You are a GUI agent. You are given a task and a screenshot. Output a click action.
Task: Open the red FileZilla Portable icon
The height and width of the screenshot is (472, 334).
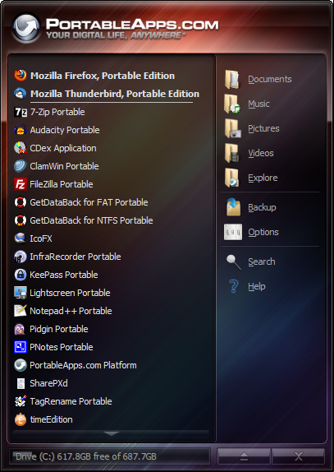[x=21, y=184]
